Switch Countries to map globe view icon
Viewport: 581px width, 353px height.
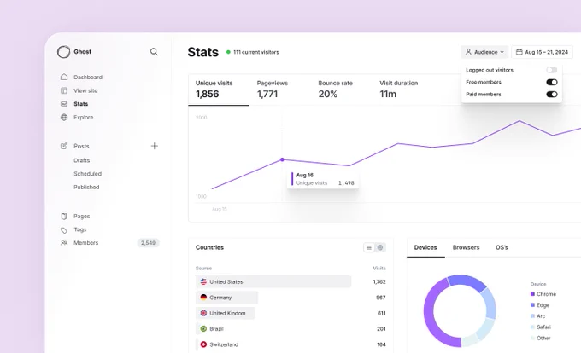pos(380,247)
